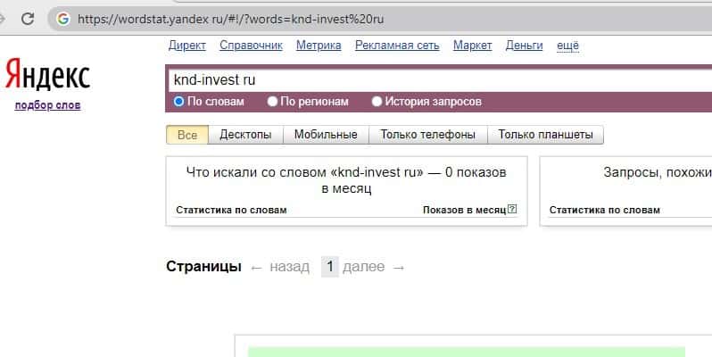The image size is (712, 357).
Task: Click the help icon beside Показов в месяц
Action: 512,210
